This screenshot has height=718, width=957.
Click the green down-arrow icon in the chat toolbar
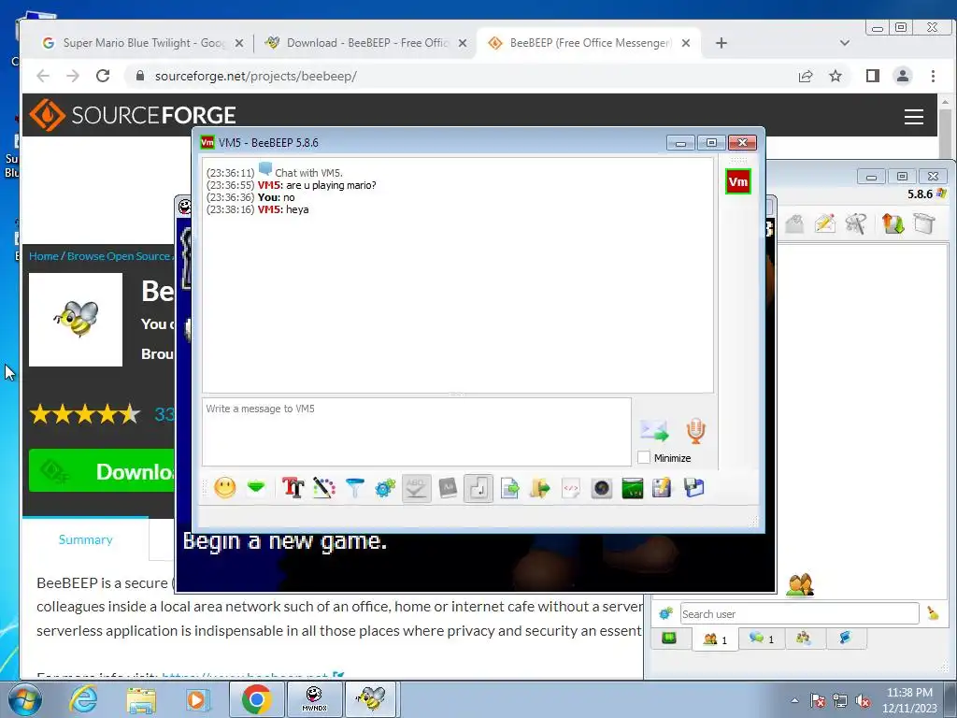256,488
